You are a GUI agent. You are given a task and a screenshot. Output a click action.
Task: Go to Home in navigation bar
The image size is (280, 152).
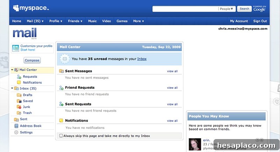(x=16, y=21)
